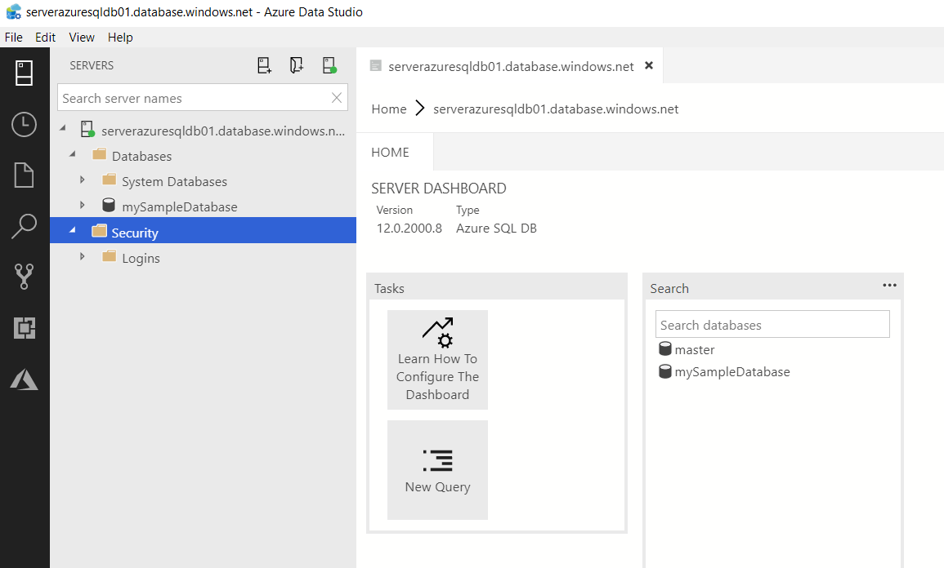The image size is (944, 568).
Task: Open the File menu
Action: pos(14,38)
